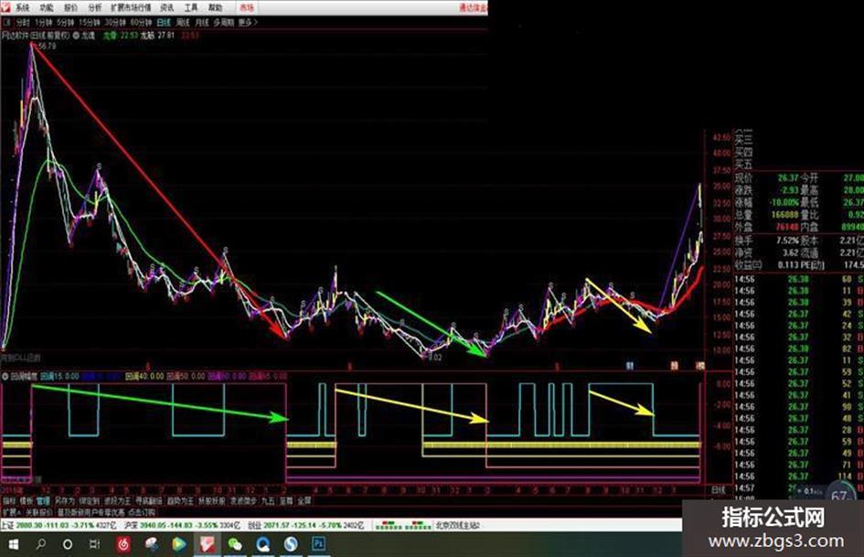Click the 全屏 indicator tab
Viewport: 864px width, 557px height.
[304, 501]
